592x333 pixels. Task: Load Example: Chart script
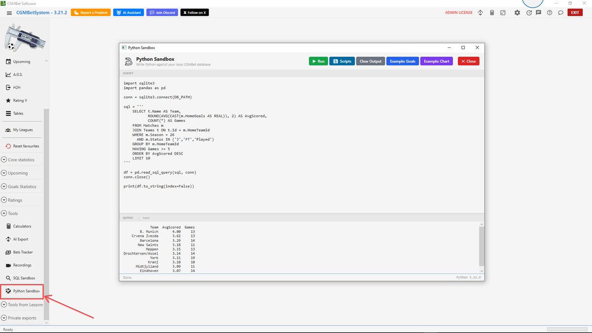[x=437, y=61]
